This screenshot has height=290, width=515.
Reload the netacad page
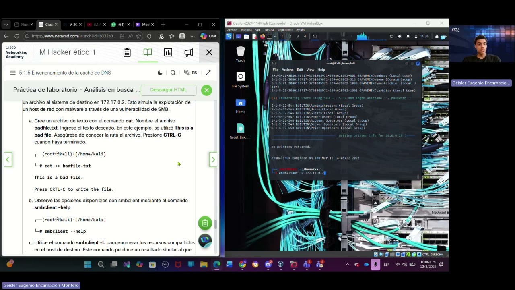[16, 36]
